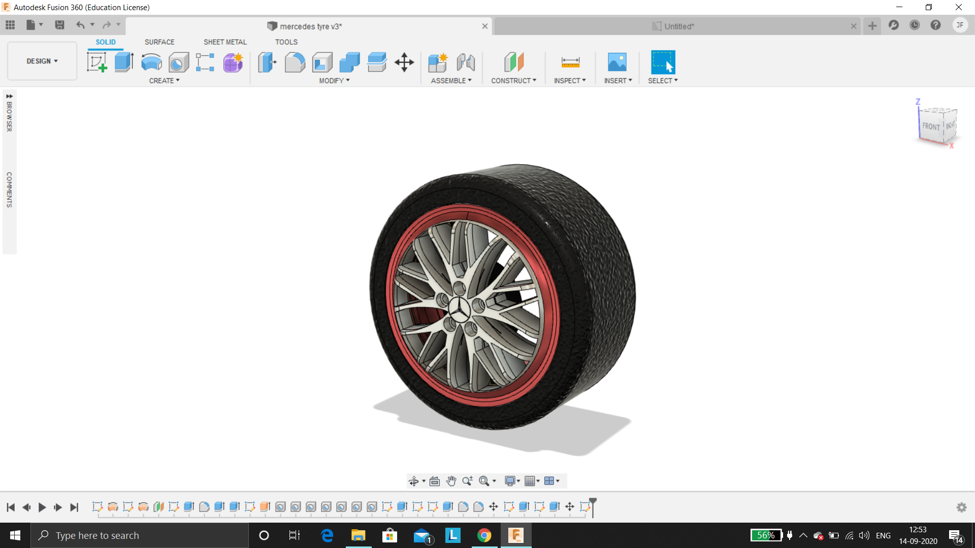Jump to timeline beginning
975x548 pixels.
11,507
